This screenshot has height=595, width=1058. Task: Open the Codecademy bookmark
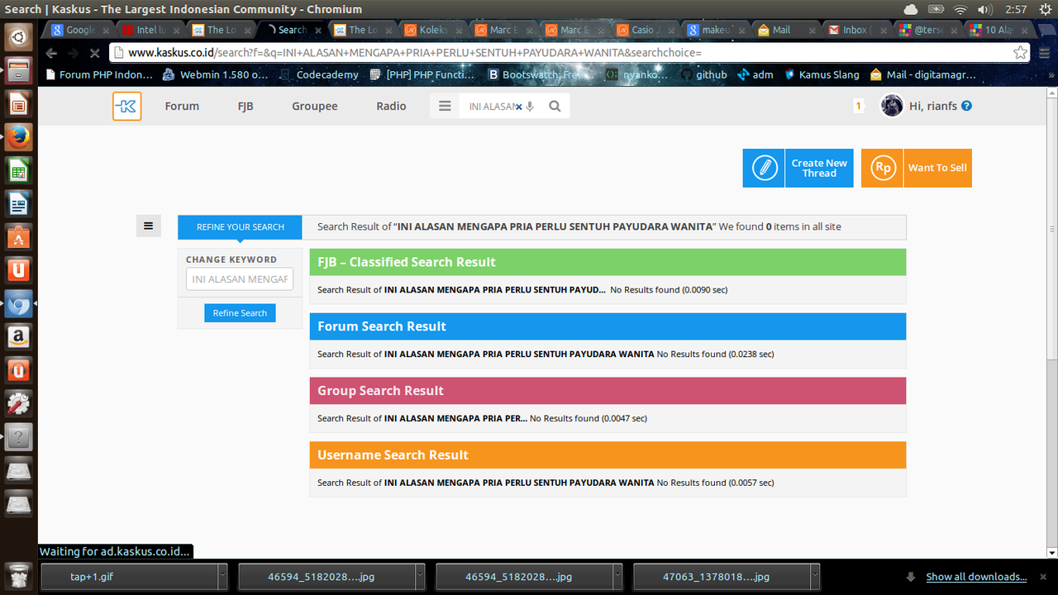pyautogui.click(x=317, y=74)
